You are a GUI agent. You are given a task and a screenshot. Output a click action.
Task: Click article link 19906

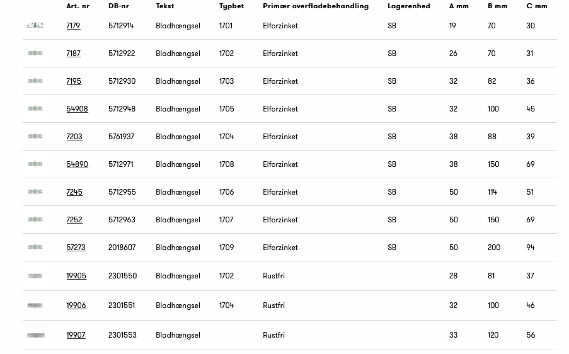point(76,305)
